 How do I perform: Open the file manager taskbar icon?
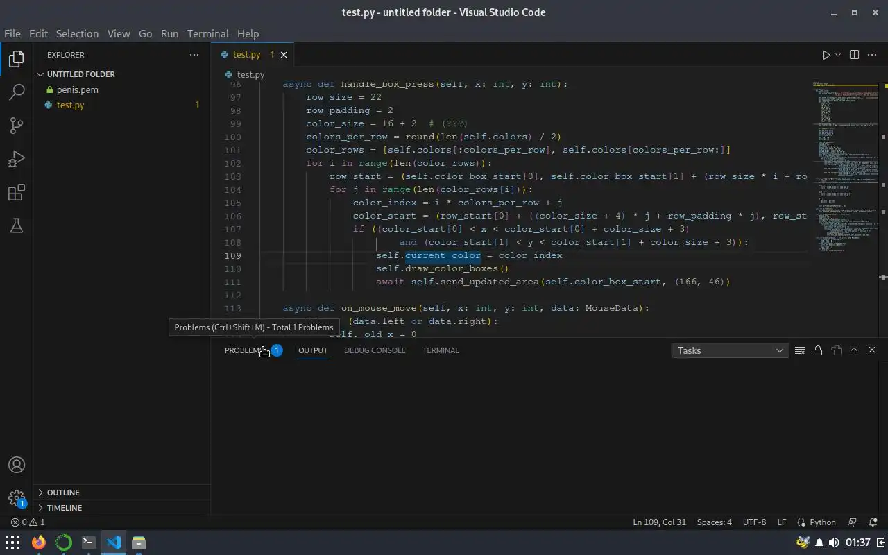139,543
